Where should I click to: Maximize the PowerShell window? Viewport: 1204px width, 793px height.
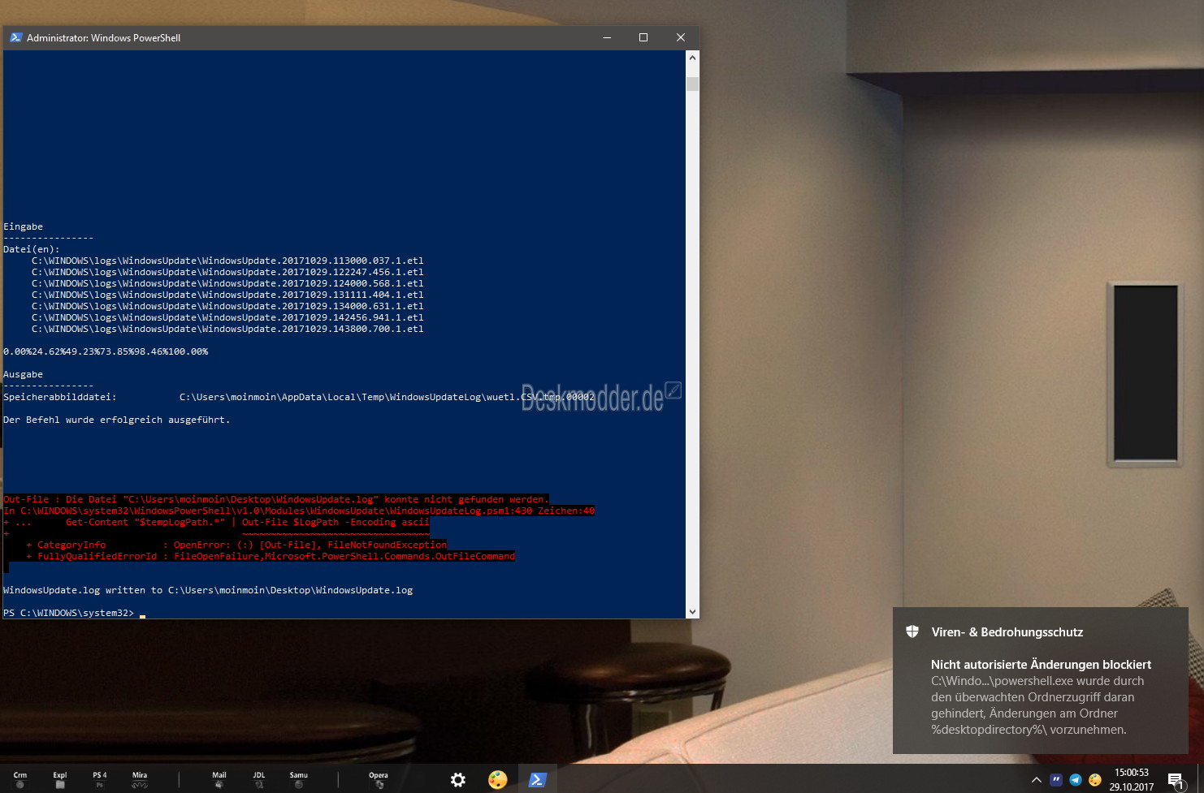point(643,37)
